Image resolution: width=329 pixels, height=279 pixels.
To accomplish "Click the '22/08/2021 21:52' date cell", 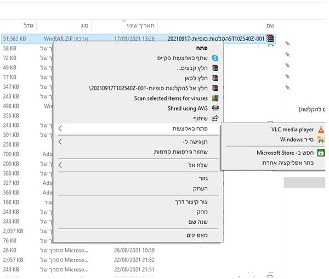I will pos(134,260).
